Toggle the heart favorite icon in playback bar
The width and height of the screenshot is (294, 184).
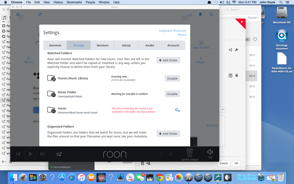(x=161, y=154)
